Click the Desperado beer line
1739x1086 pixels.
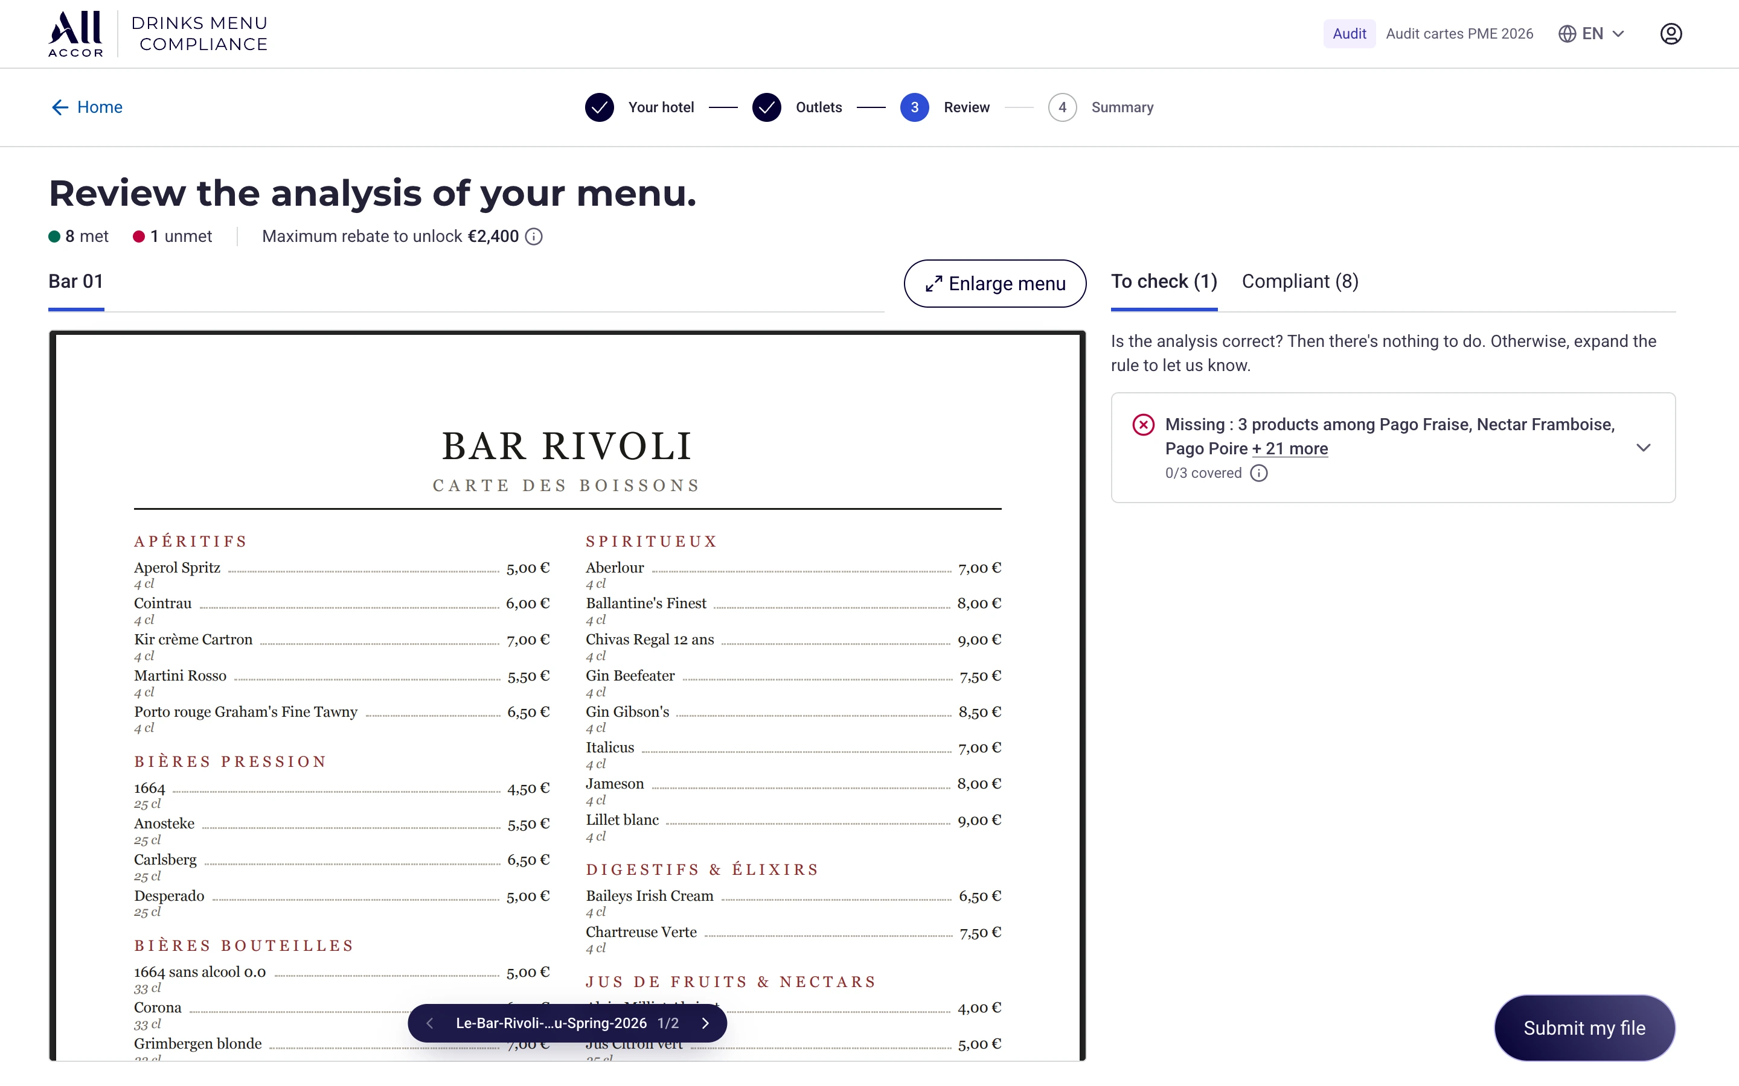point(341,896)
